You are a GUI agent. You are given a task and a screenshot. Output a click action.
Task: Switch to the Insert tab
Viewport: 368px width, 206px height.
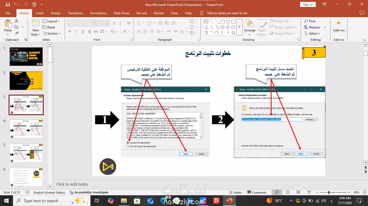(x=40, y=13)
